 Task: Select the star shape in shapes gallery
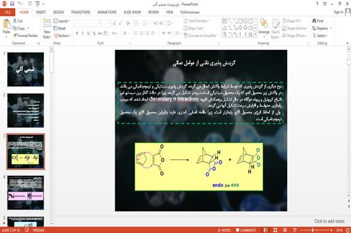250,34
